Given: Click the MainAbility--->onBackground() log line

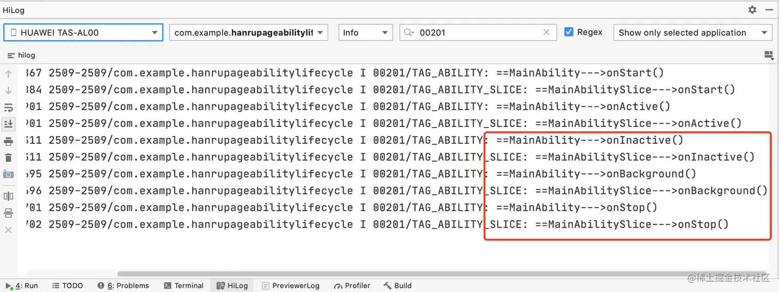Looking at the screenshot, I should [361, 174].
